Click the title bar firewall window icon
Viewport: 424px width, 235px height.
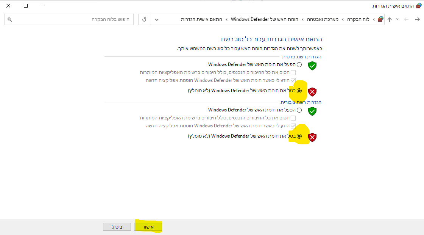[x=419, y=6]
